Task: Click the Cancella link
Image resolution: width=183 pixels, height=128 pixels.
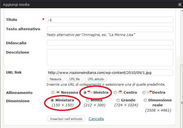Action: (96, 119)
